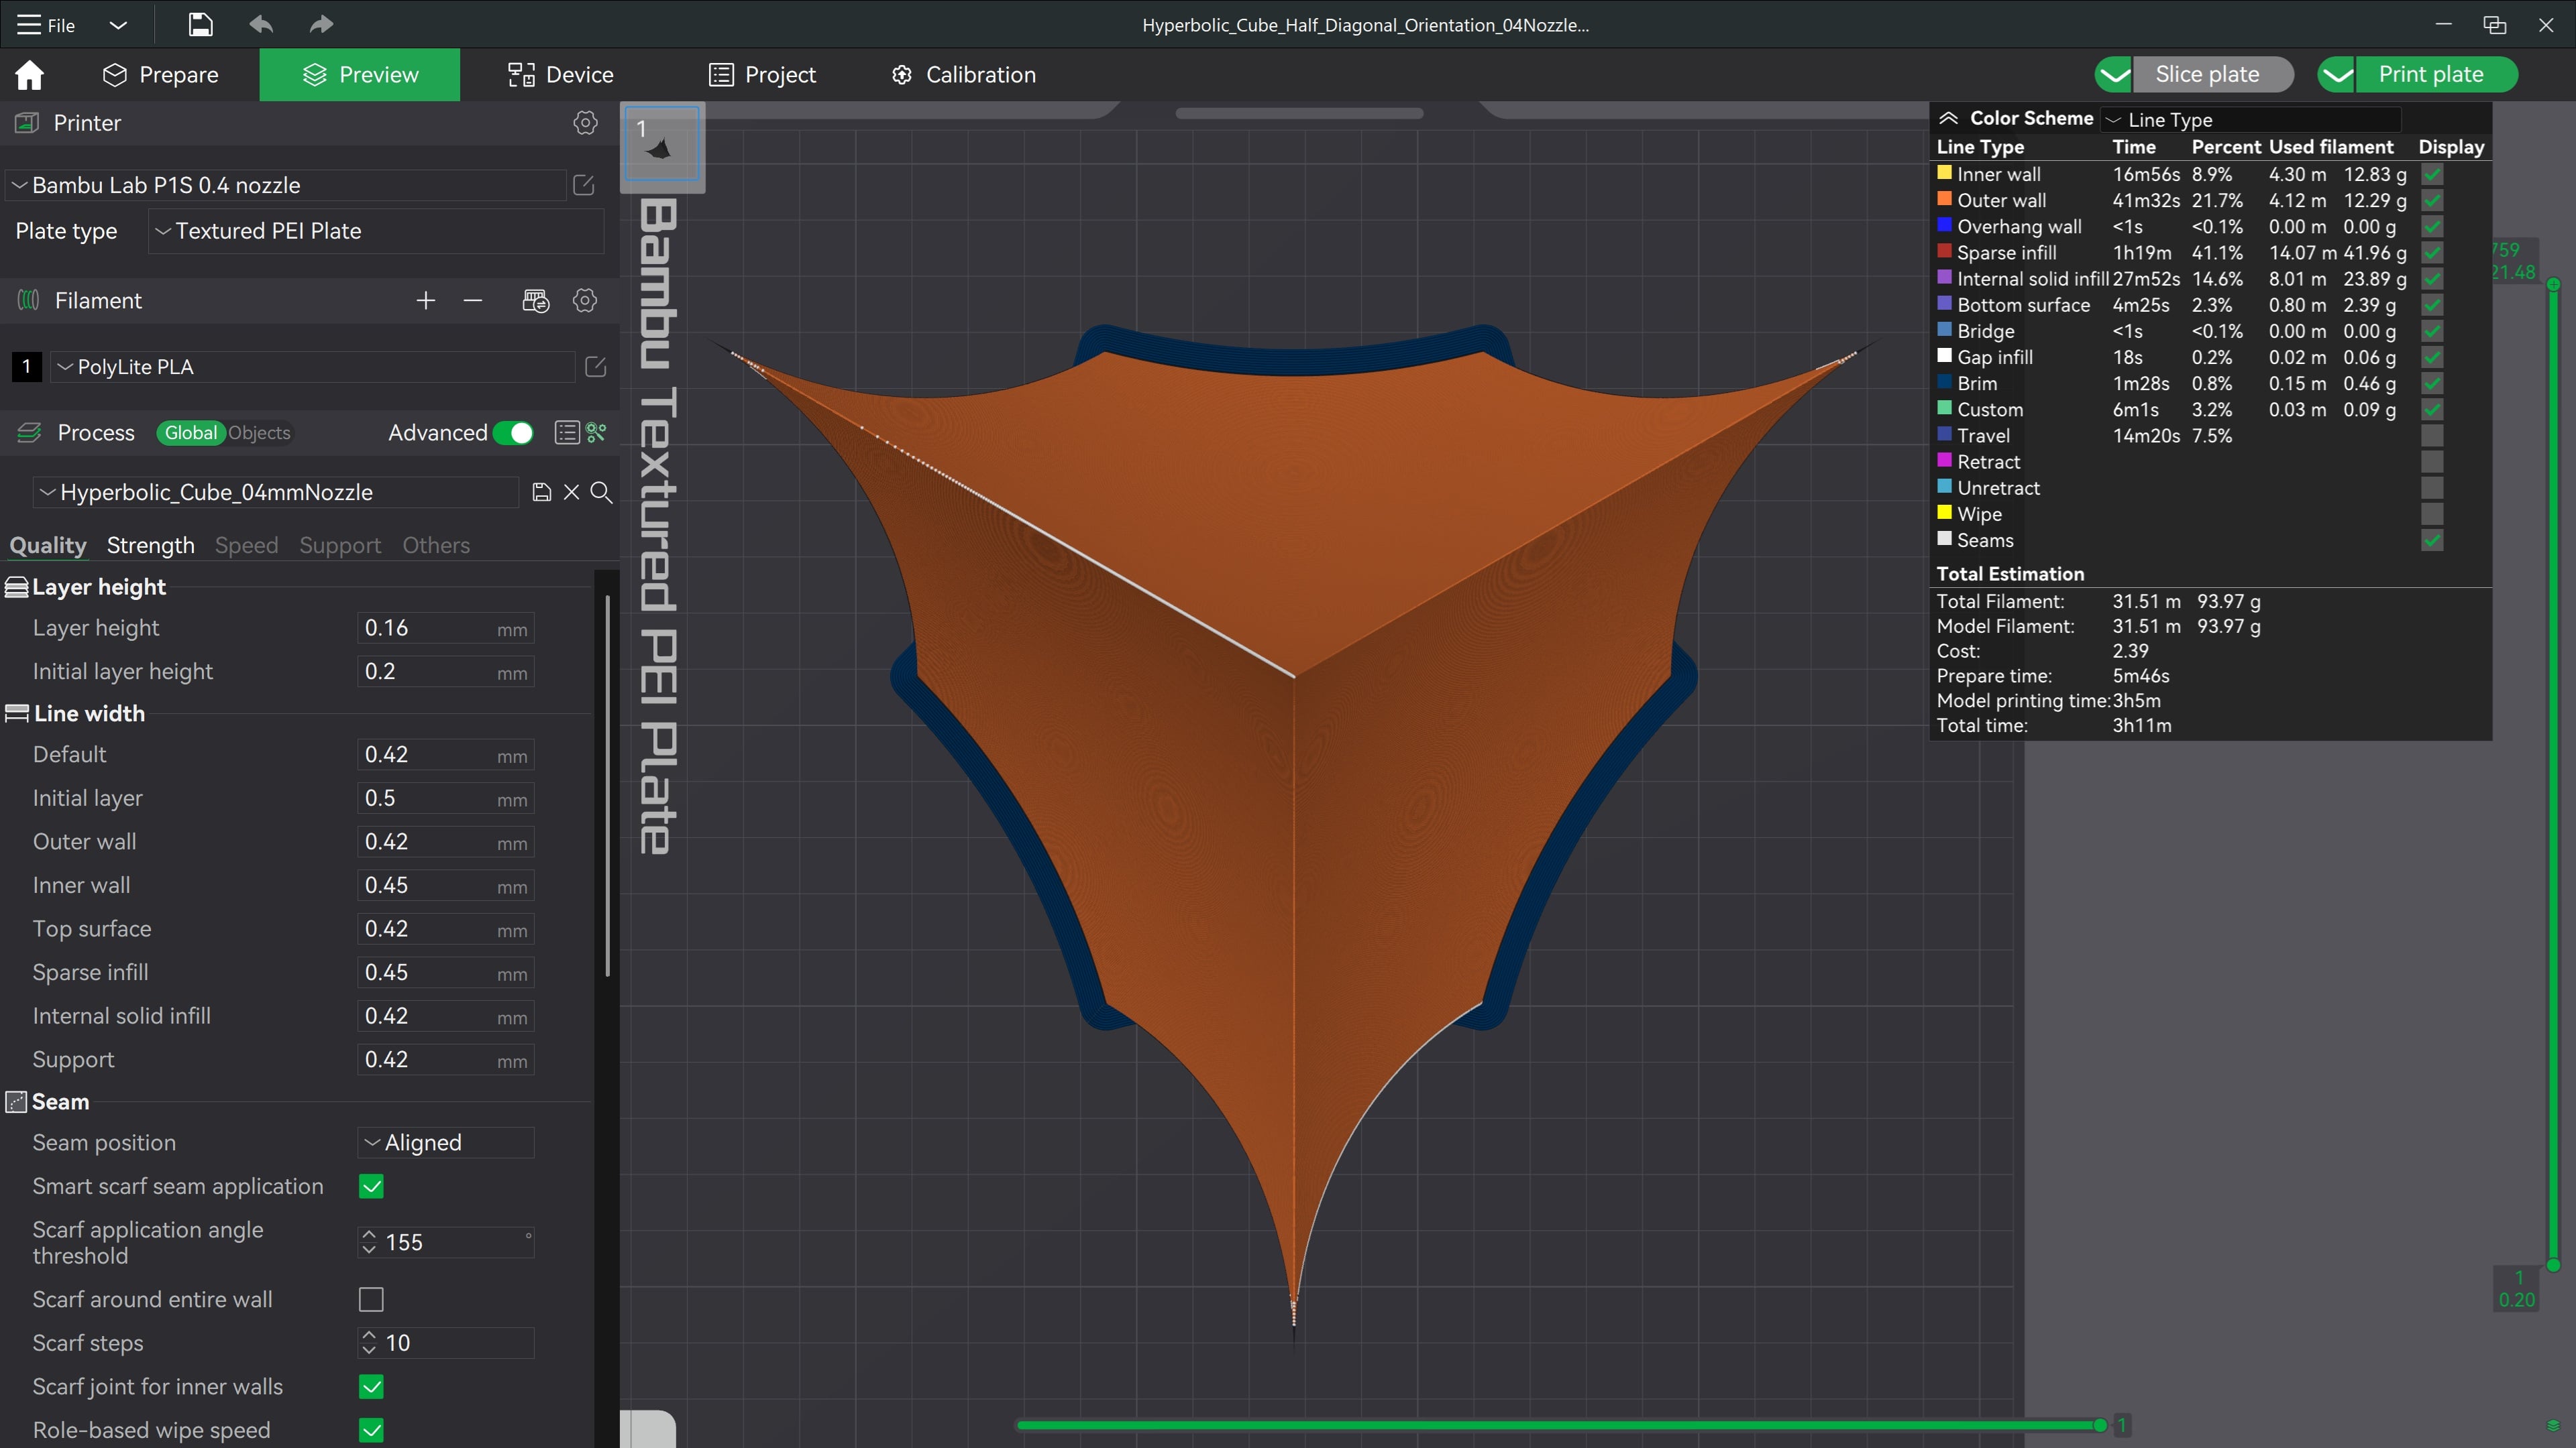Click the save file icon in title bar
This screenshot has width=2576, height=1448.
[200, 24]
